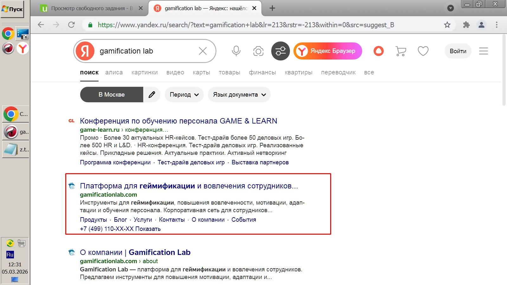Screen dimensions: 507x285
Task: Open the все services tab
Action: tap(369, 73)
